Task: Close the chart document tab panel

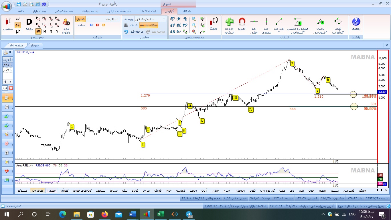Action: tap(387, 45)
